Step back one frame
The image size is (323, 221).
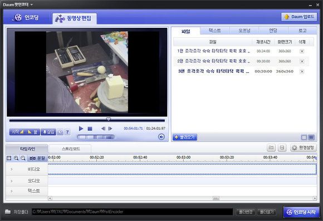[103, 129]
